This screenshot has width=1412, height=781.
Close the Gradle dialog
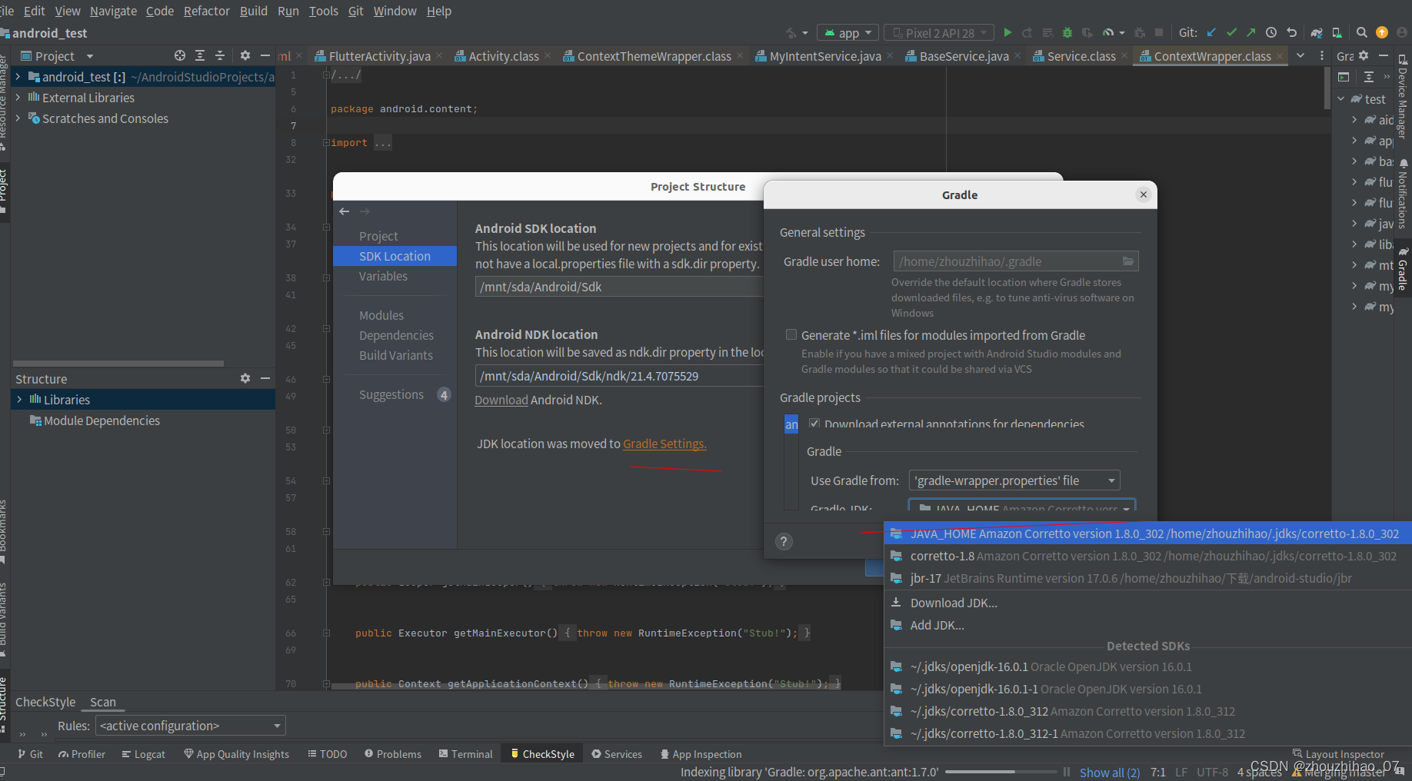[x=1144, y=194]
